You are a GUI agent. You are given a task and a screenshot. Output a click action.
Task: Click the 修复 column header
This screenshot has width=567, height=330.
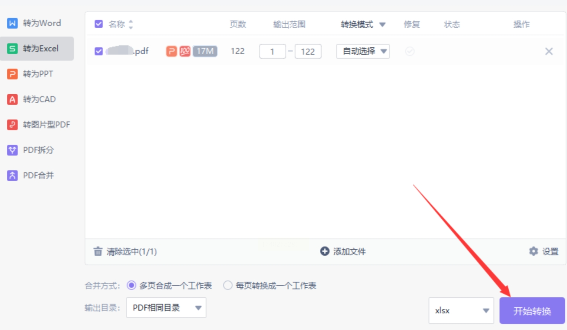pos(412,24)
